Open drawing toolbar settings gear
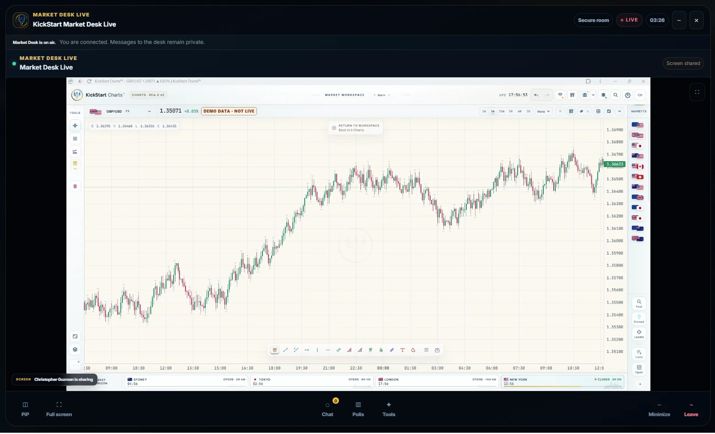Screen dimensions: 715x434 click(437, 350)
